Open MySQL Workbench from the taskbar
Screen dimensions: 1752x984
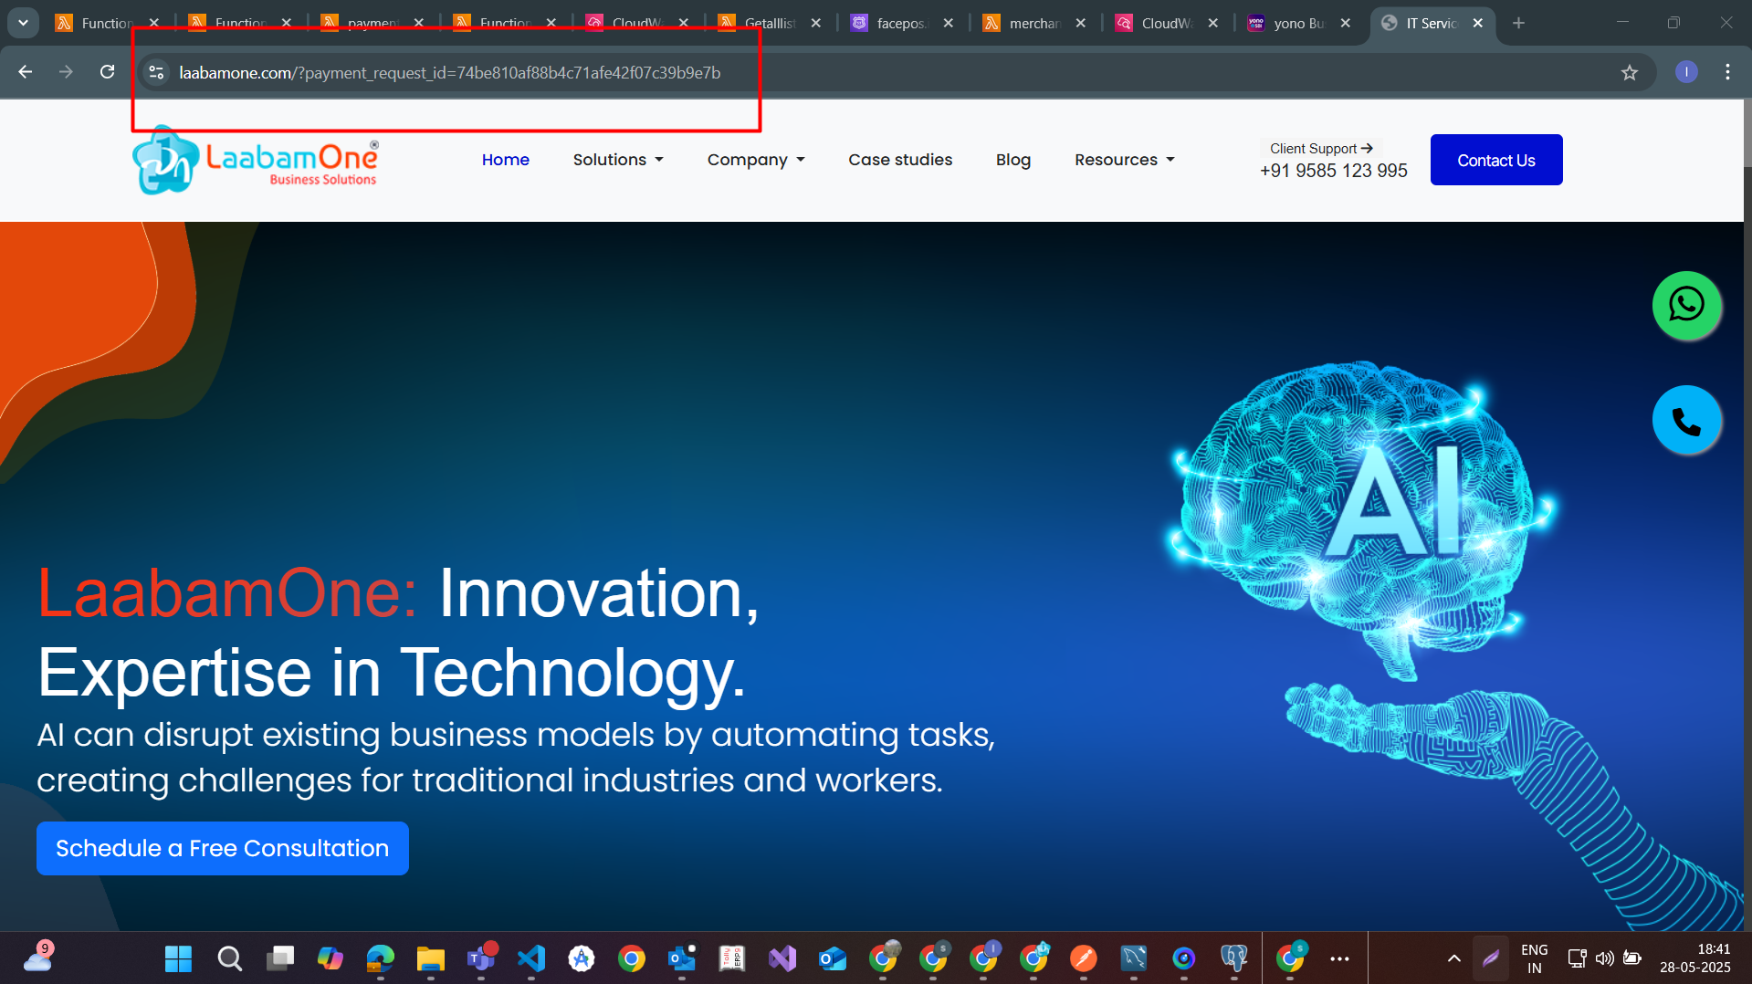1134,958
